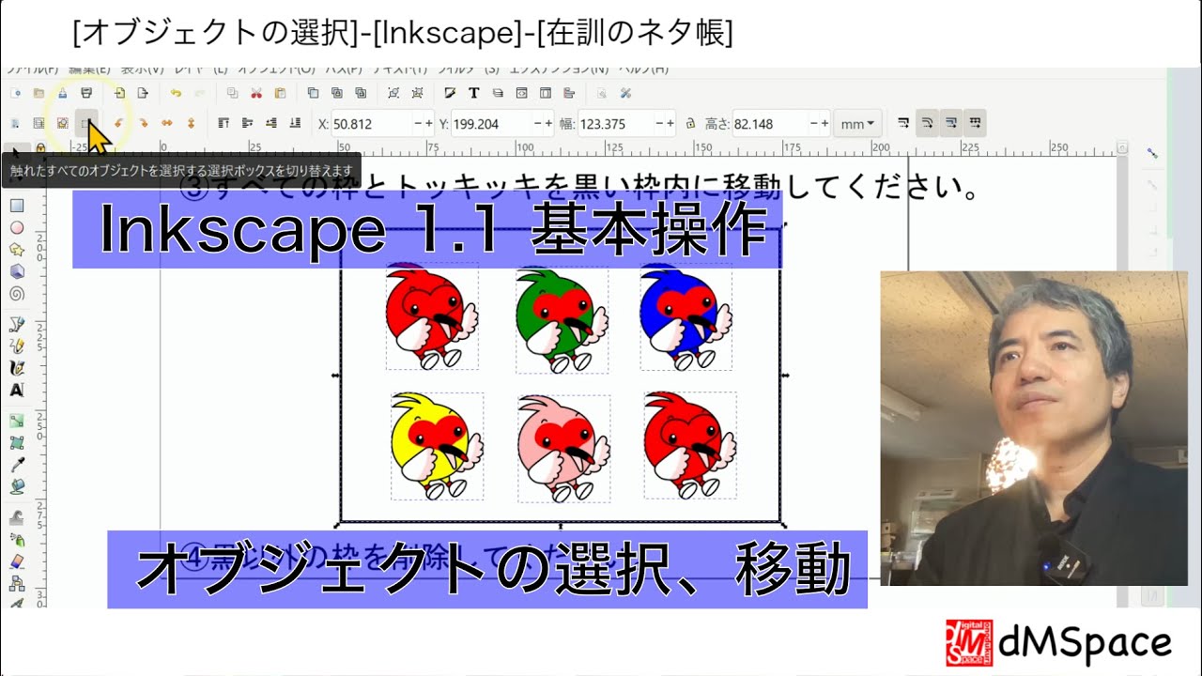Click the Print icon in the toolbar
Image resolution: width=1202 pixels, height=676 pixels.
pos(86,93)
